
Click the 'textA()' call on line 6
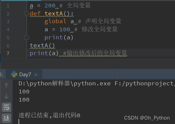pyautogui.click(x=42, y=46)
